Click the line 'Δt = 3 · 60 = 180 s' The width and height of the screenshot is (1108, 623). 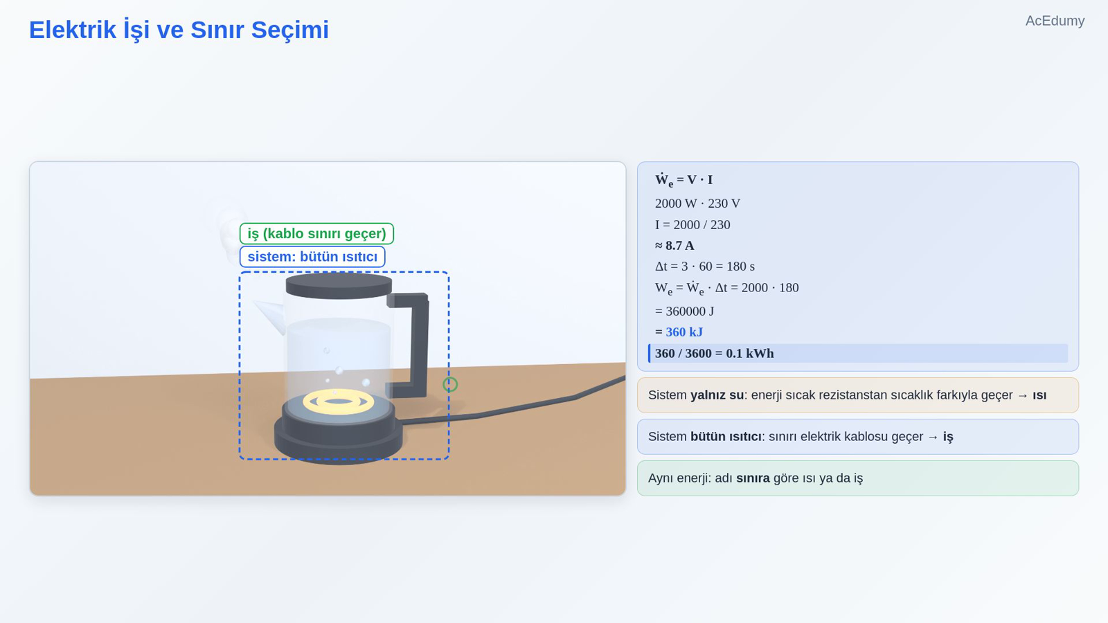[705, 266]
